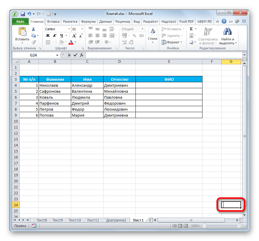This screenshot has width=259, height=241.
Task: Click the Fill down arrow icon
Action: point(191,36)
